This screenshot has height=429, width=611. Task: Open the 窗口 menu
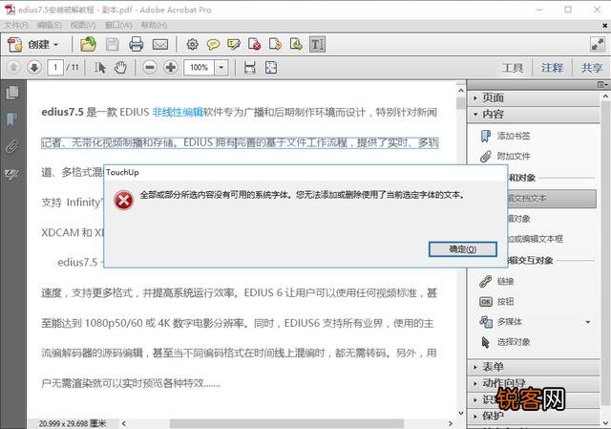[x=118, y=26]
